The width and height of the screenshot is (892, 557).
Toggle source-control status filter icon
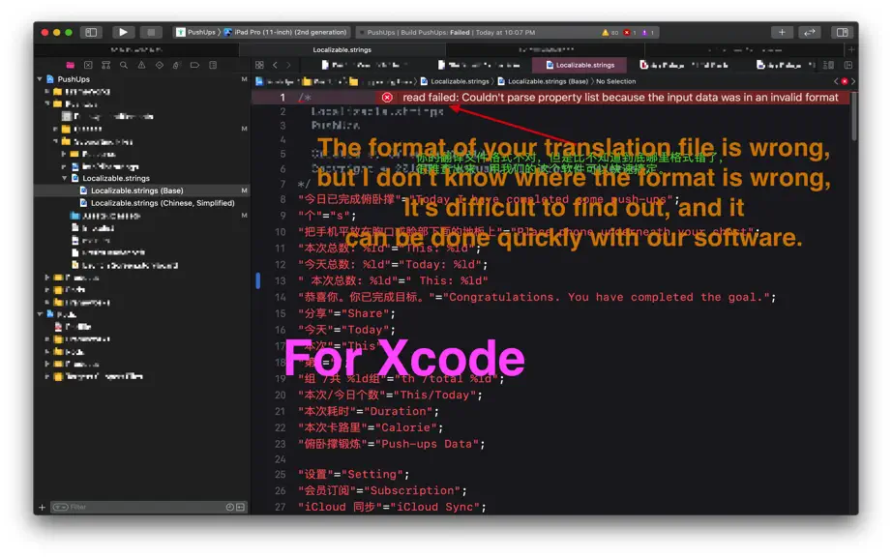pyautogui.click(x=241, y=507)
